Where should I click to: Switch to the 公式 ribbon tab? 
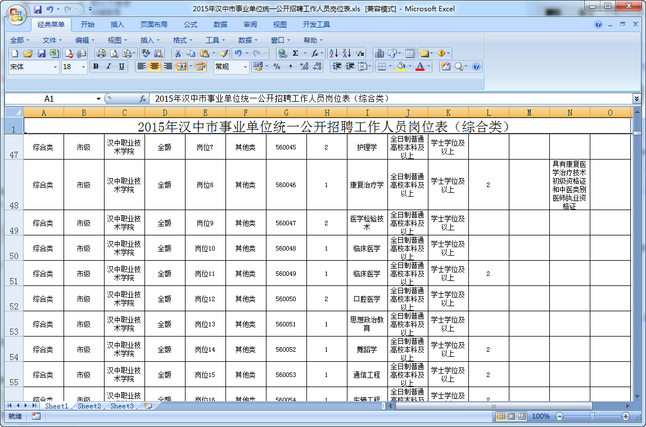click(x=191, y=25)
